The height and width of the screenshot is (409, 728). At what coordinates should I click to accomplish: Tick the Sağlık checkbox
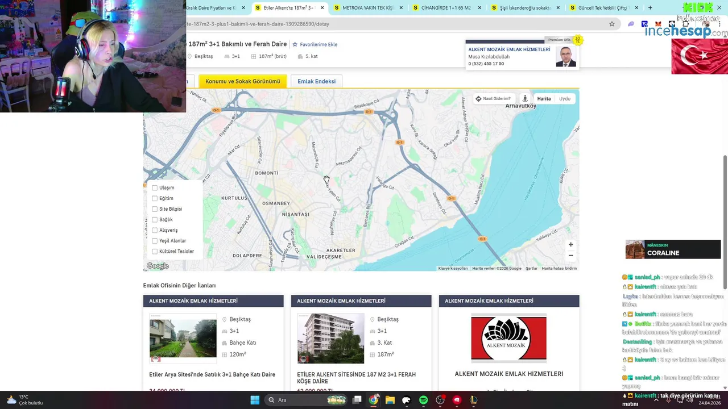pos(155,220)
